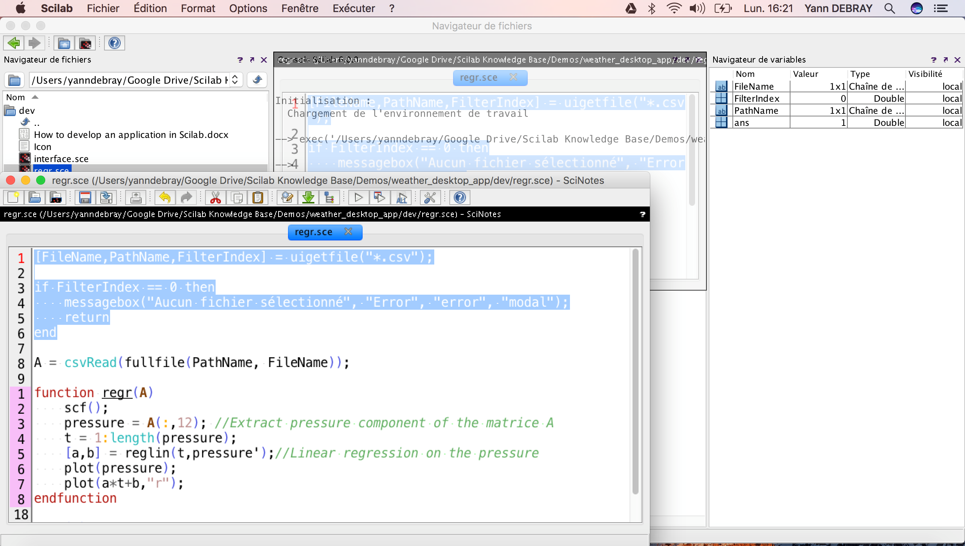Click the SciNotes launcher icon in file browser toolbar
This screenshot has width=965, height=546.
click(x=85, y=43)
